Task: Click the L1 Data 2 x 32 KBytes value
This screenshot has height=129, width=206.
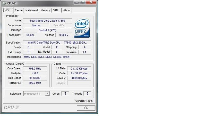Action: (x=79, y=69)
